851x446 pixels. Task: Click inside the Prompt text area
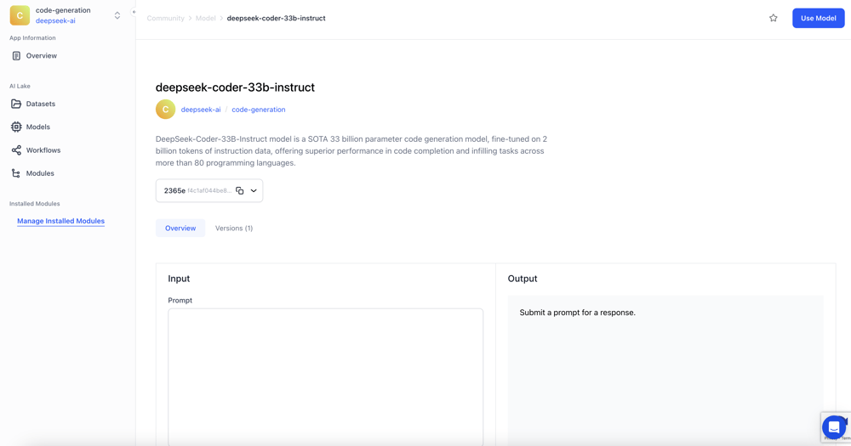tap(325, 374)
